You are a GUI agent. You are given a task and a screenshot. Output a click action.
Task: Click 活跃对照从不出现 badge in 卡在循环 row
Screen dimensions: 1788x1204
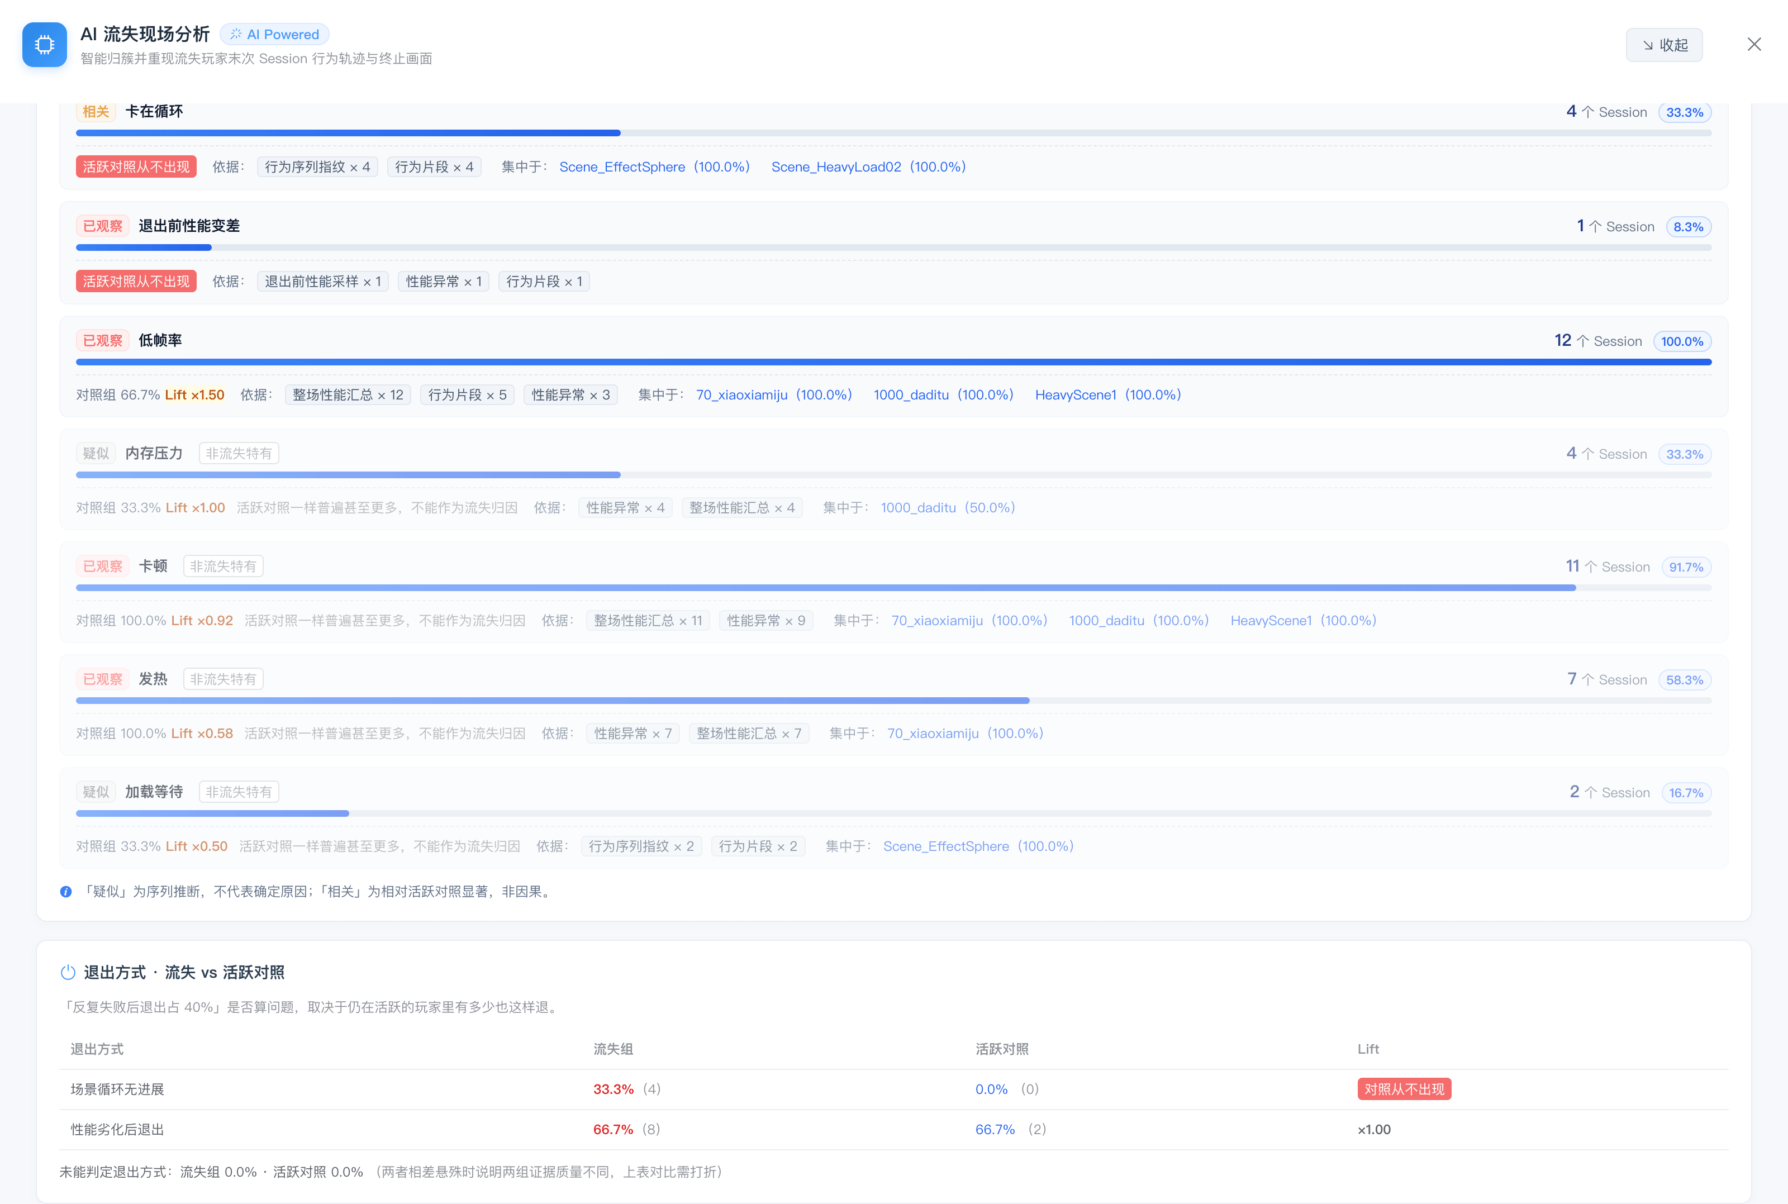coord(136,166)
